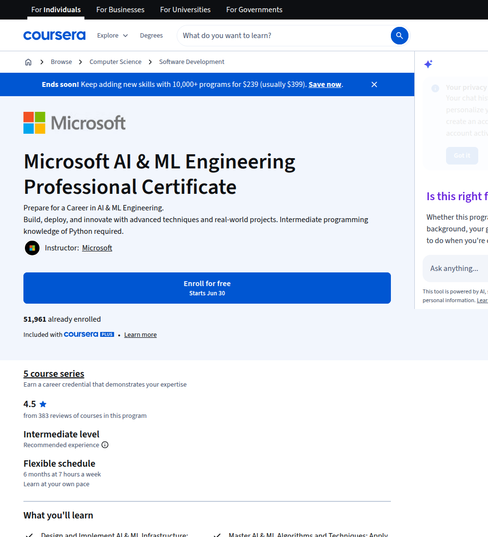Click the 'What do you want to learn?' search field
Image resolution: width=488 pixels, height=537 pixels.
point(284,36)
